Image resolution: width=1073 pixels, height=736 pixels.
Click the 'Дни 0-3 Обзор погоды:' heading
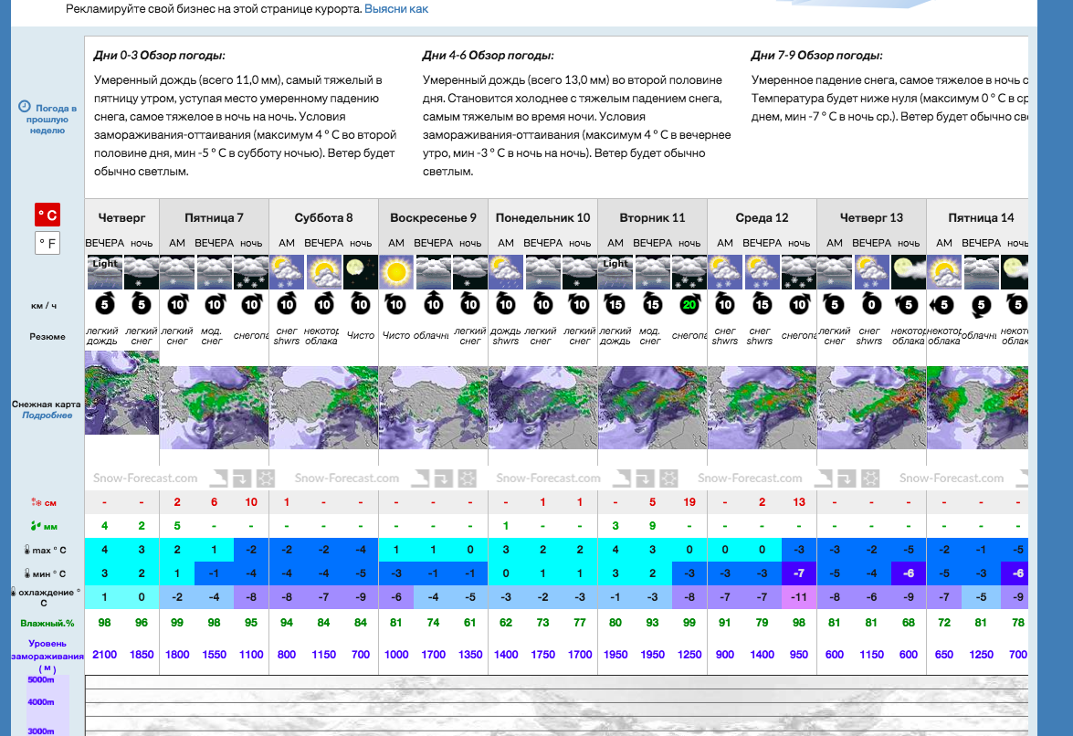(160, 56)
